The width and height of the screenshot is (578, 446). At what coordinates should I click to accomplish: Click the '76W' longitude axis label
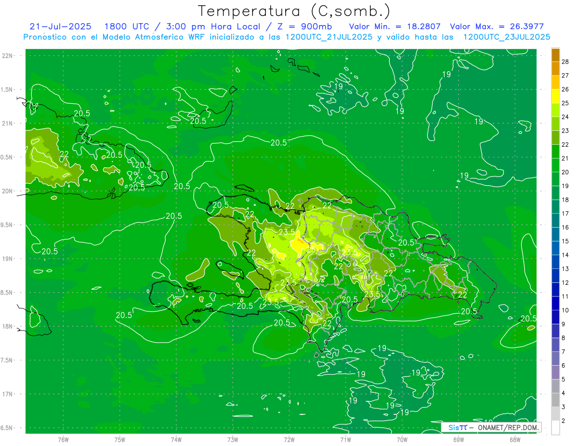pyautogui.click(x=63, y=440)
